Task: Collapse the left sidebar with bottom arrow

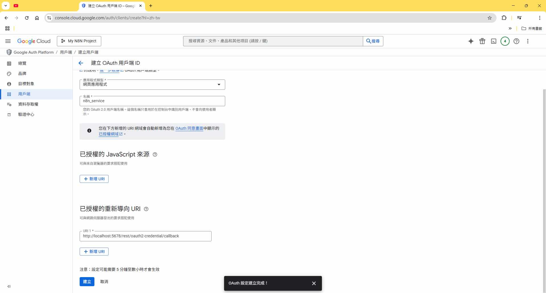Action: (x=9, y=286)
